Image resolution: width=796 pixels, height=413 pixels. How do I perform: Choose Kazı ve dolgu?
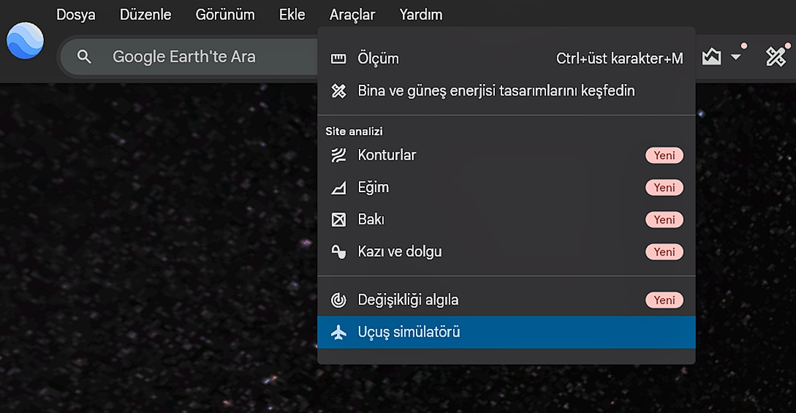click(506, 252)
